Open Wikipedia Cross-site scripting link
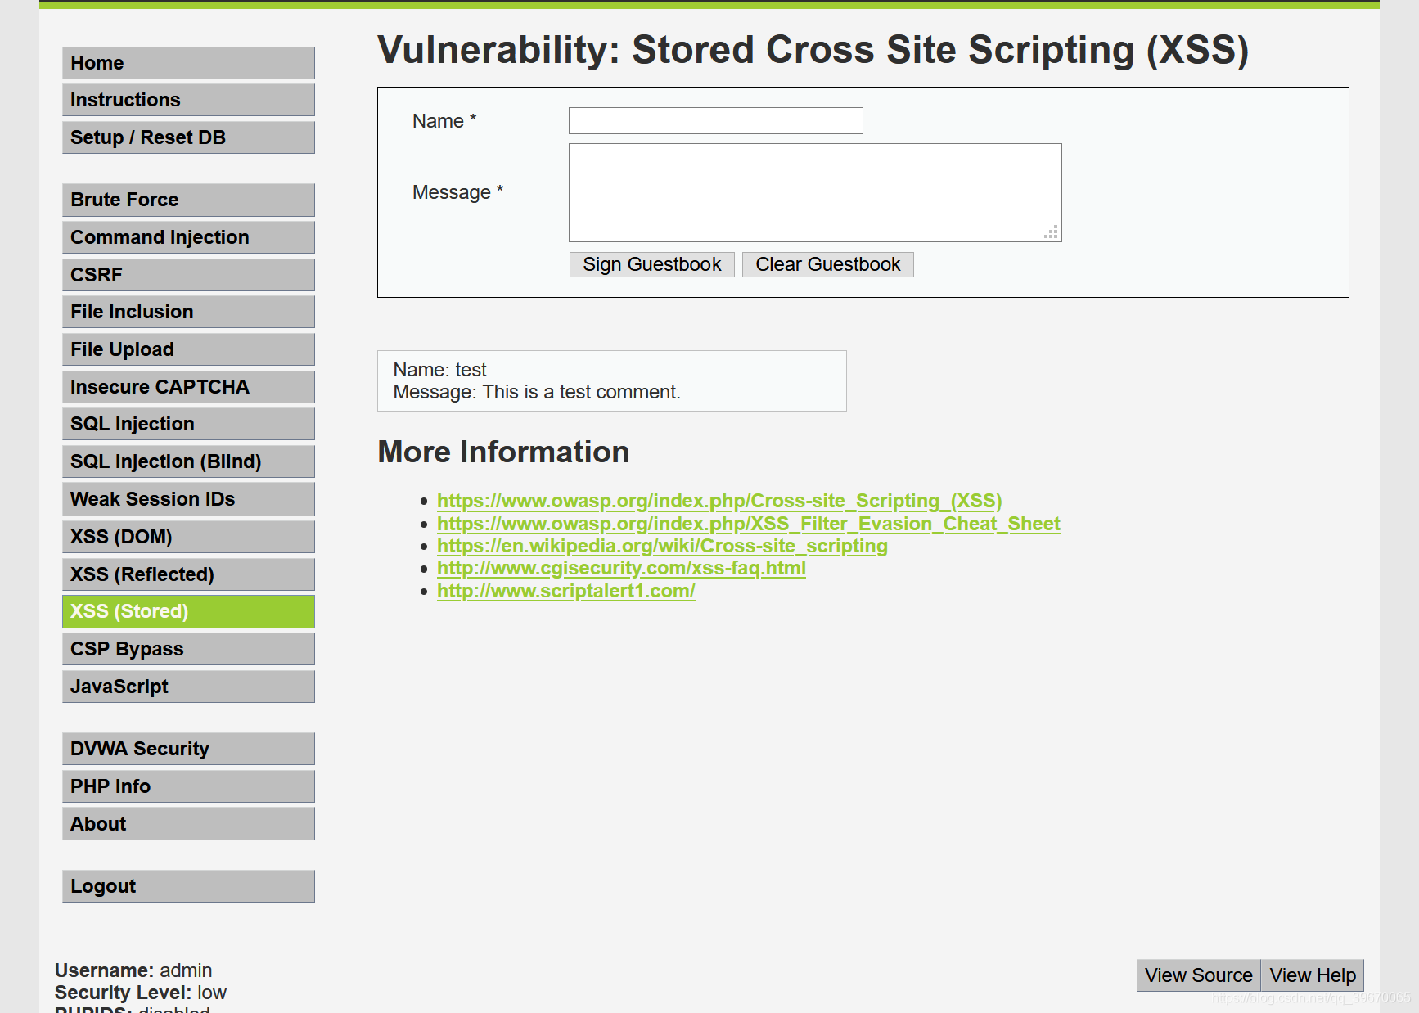This screenshot has height=1013, width=1419. 662,546
